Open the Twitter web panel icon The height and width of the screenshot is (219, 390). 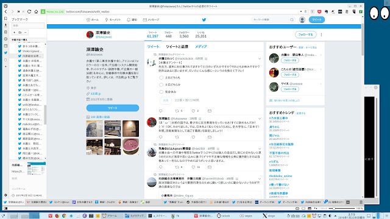pos(5,53)
